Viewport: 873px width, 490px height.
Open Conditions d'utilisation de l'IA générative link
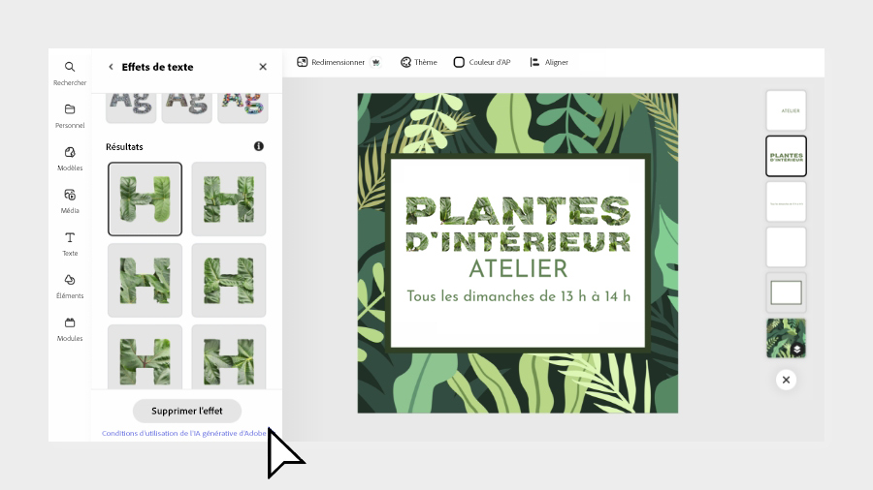(x=184, y=433)
